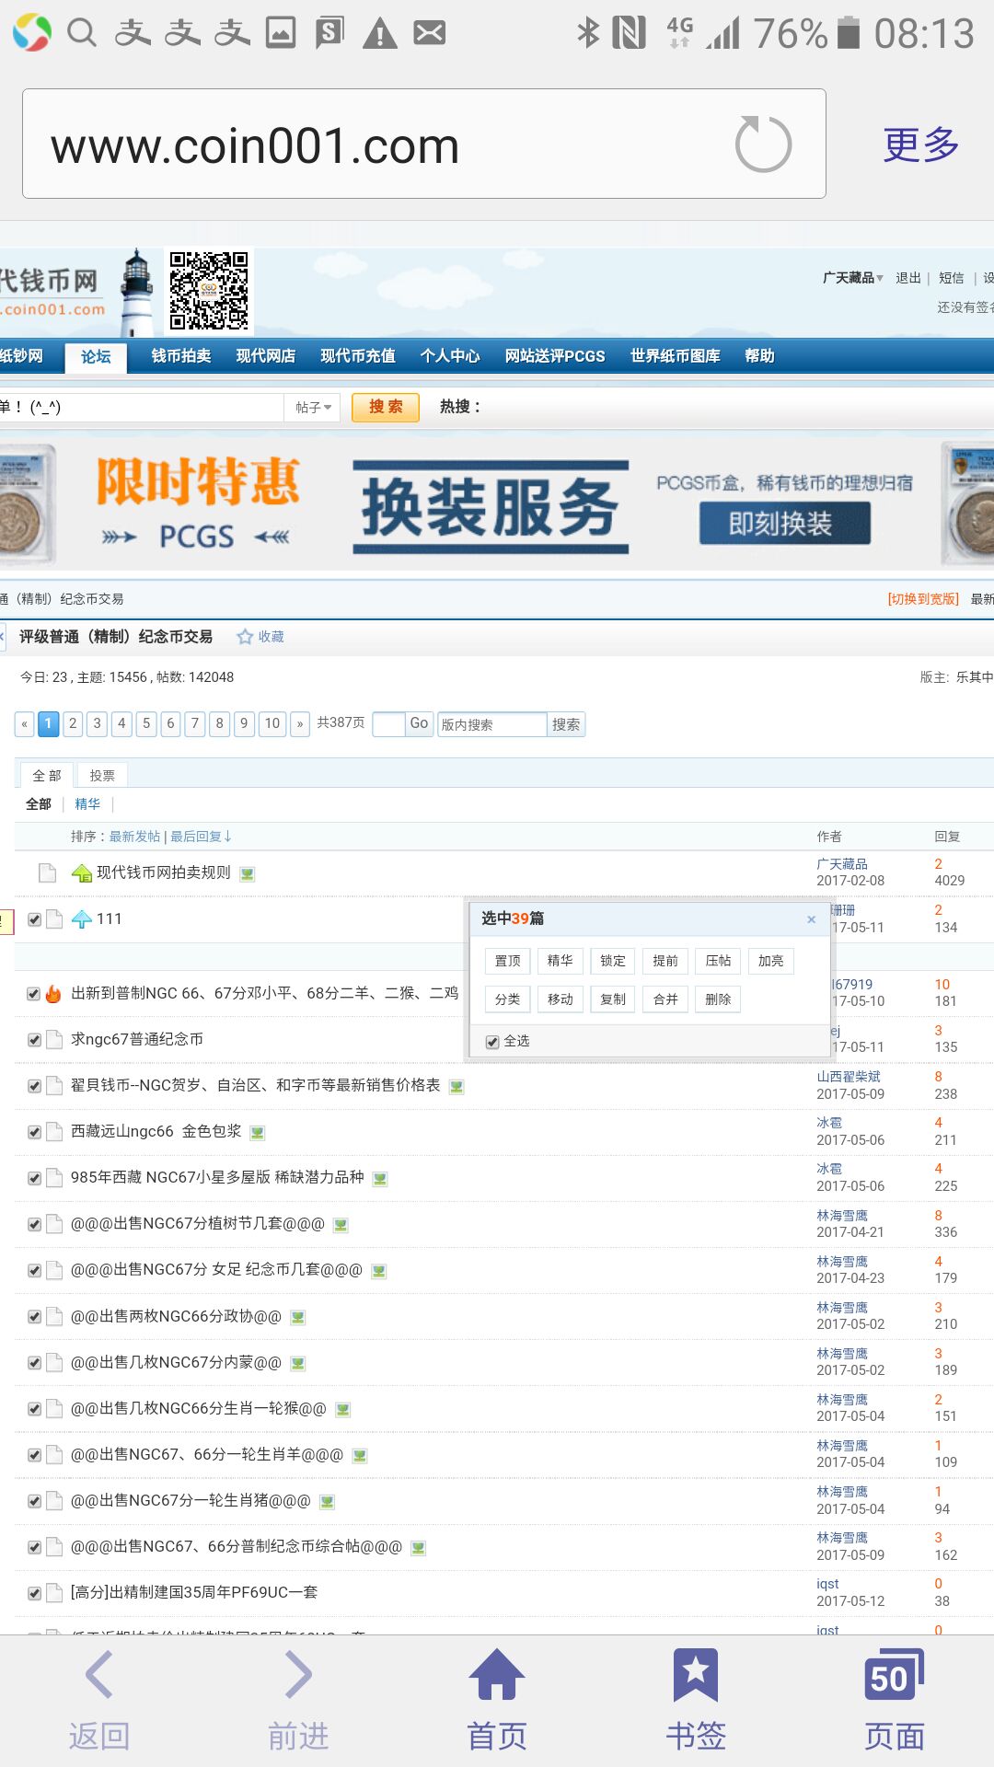Tap the QR code image in header
The height and width of the screenshot is (1767, 994).
(x=209, y=290)
